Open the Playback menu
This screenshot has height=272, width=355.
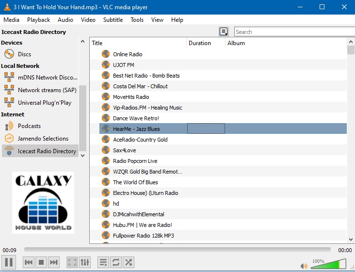[x=38, y=20]
